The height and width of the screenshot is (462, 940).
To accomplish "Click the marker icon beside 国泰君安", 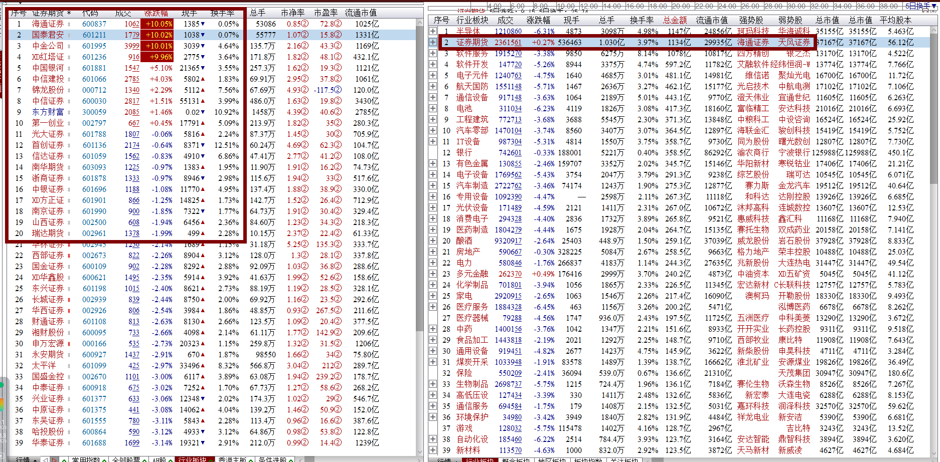I will [x=69, y=35].
